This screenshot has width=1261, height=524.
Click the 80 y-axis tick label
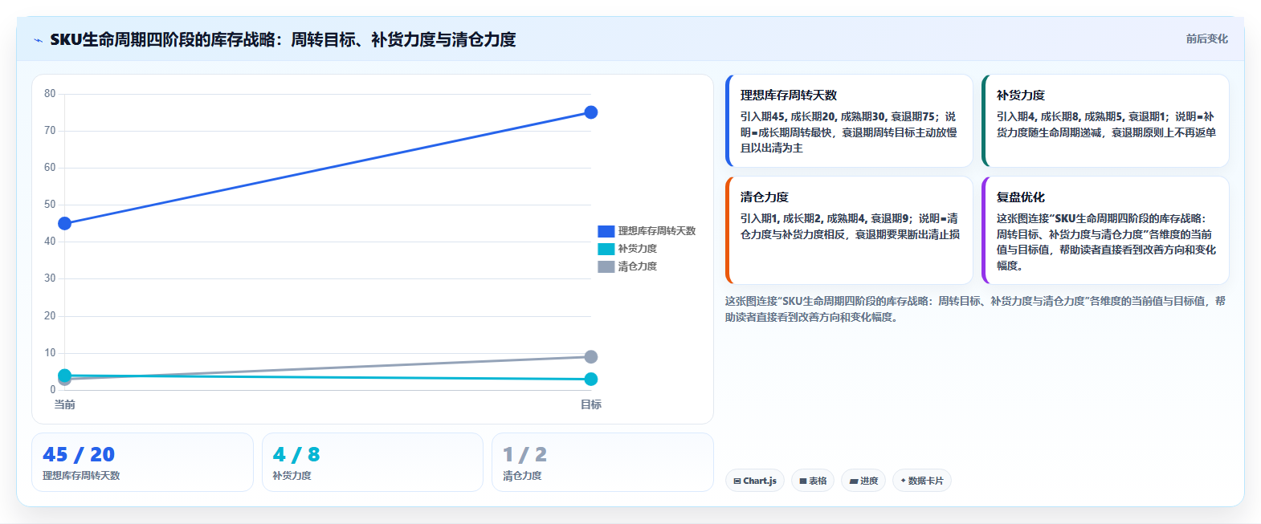50,94
